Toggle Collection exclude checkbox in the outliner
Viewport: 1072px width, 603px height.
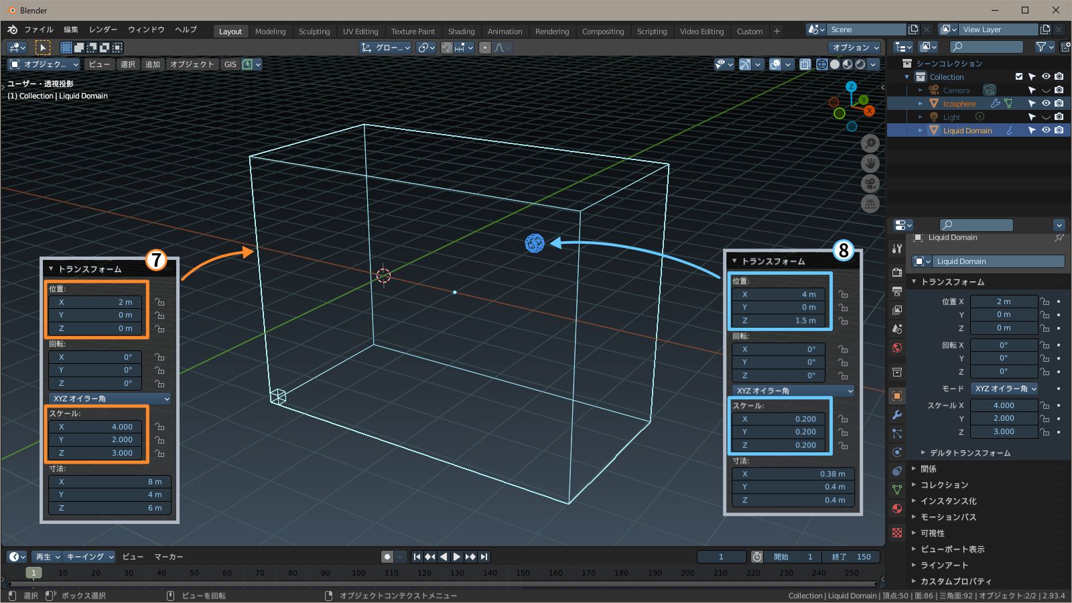1019,77
